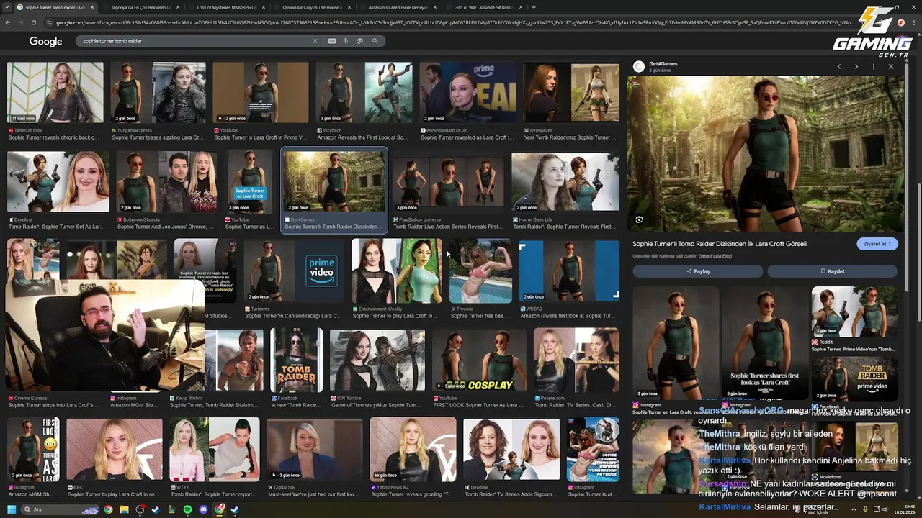Search by image with Google Lens icon
The height and width of the screenshot is (518, 922).
[x=360, y=41]
